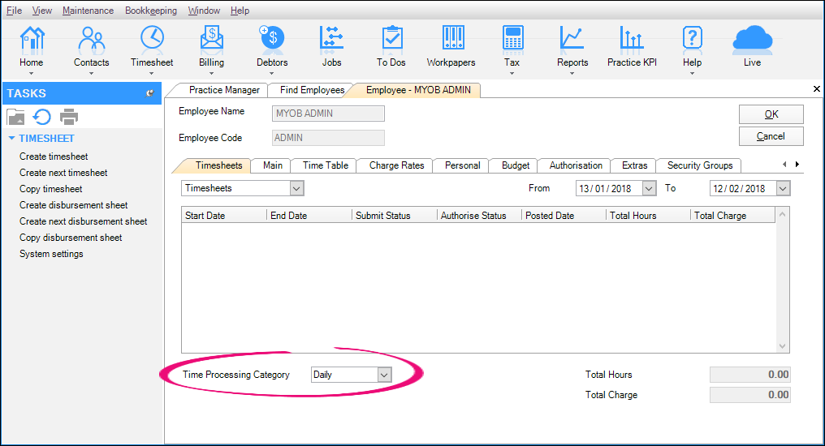Click the print icon in Tasks panel
The width and height of the screenshot is (825, 446).
(69, 116)
